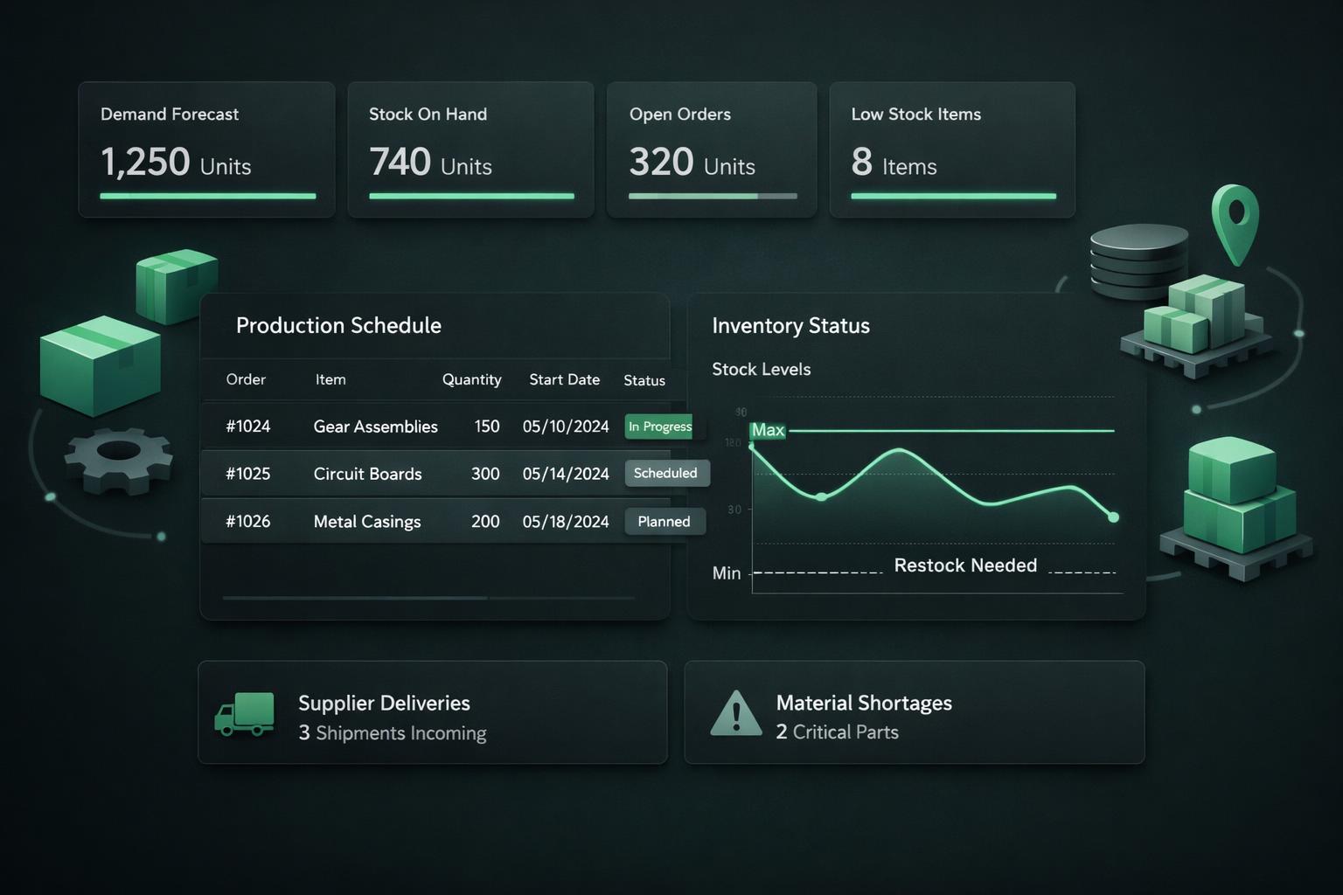Viewport: 1343px width, 895px height.
Task: Select the small green package above schedule
Action: click(x=177, y=286)
